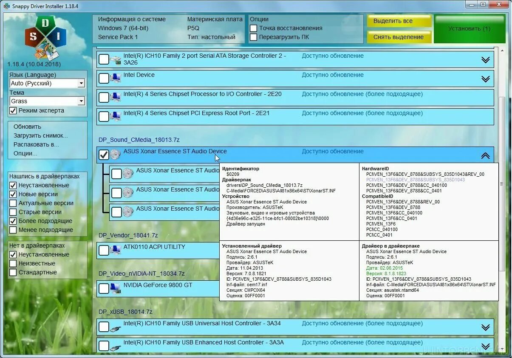Image resolution: width=512 pixels, height=358 pixels.
Task: Open the theme dropdown showing Grass
Action: pyautogui.click(x=81, y=101)
